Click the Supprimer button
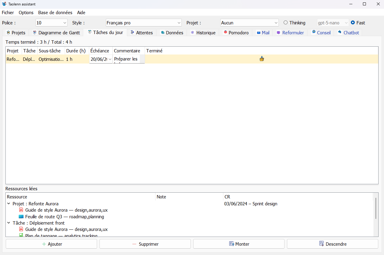The image size is (384, 255). [145, 244]
